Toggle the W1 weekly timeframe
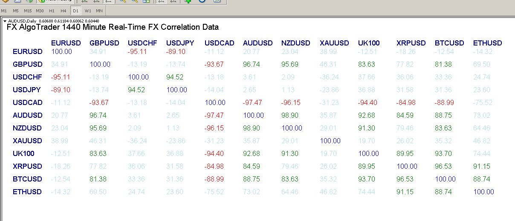515x221 pixels. [x=87, y=10]
